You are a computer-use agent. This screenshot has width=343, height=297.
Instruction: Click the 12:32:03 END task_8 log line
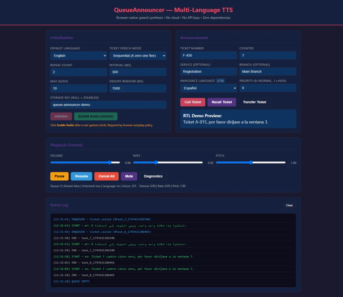173,263
